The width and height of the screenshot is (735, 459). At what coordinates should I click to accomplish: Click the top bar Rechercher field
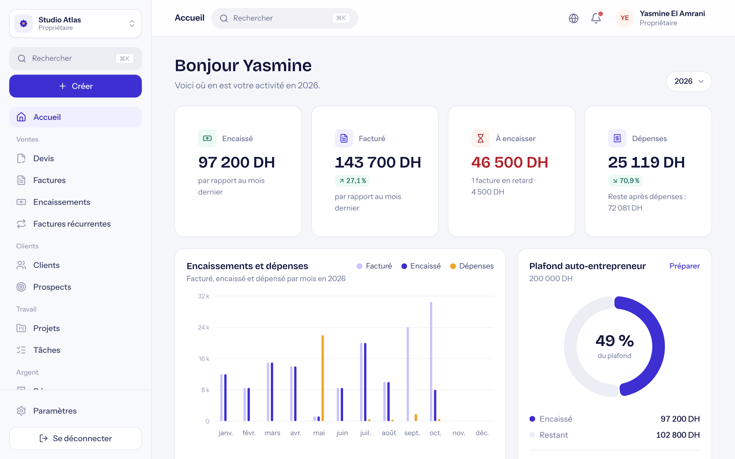[x=285, y=18]
